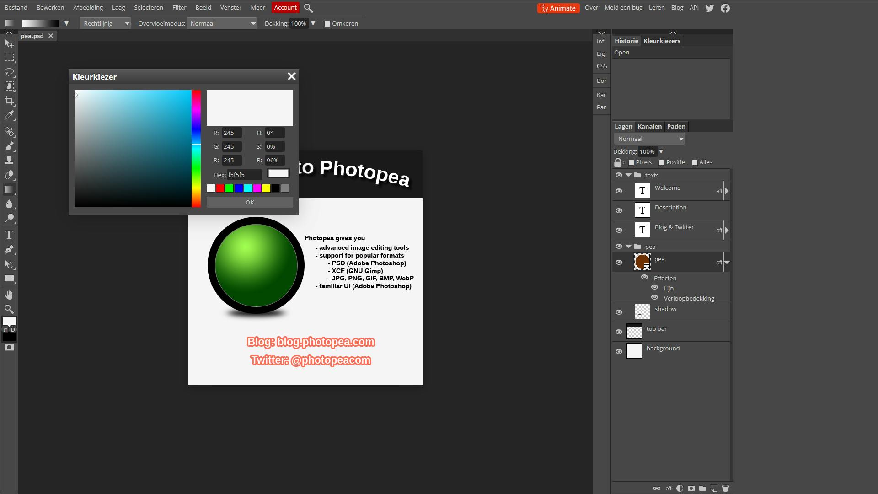878x494 pixels.
Task: Activate the Zoom tool in toolbar
Action: pos(9,310)
